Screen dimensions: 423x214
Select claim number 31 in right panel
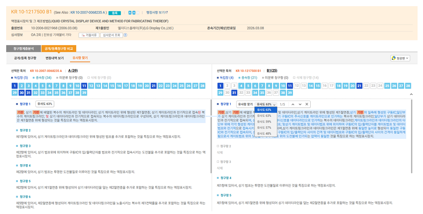click(x=234, y=93)
